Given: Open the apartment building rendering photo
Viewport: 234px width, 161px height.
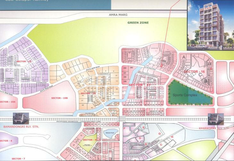Looking at the screenshot, I should pos(211,25).
